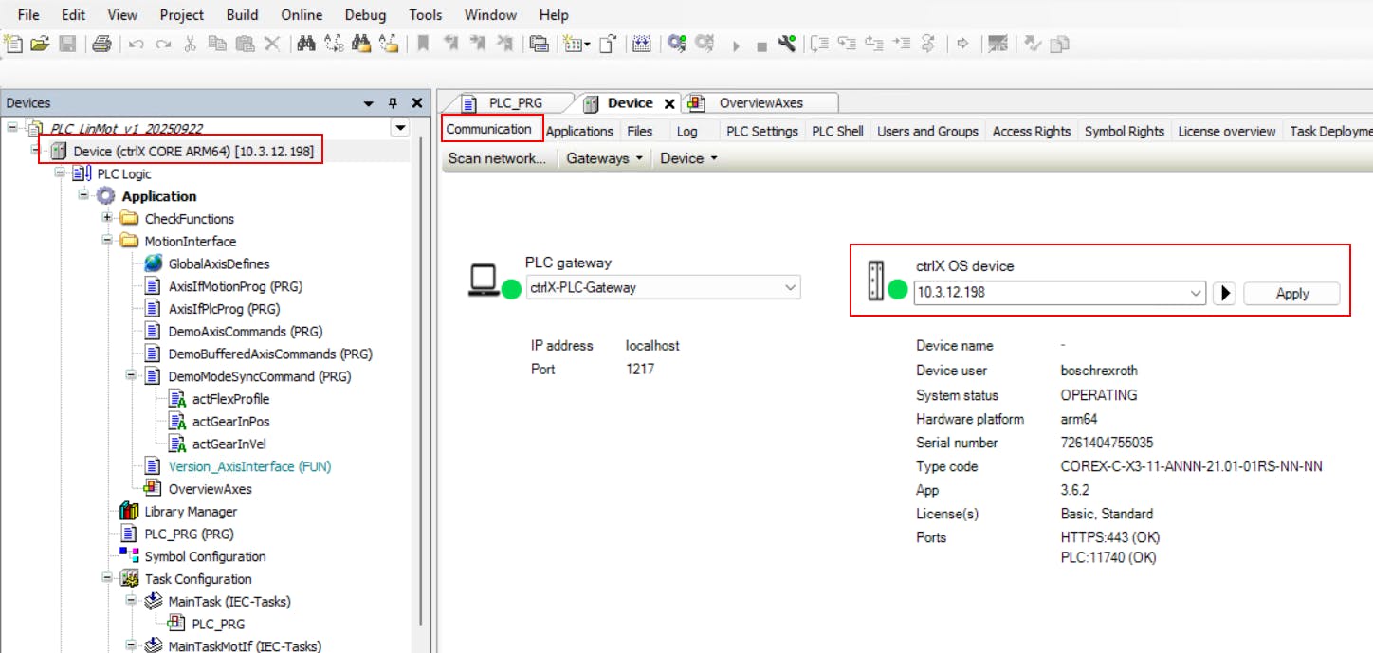Click the Login icon in toolbar
Viewport: 1373px width, 653px height.
tap(676, 44)
